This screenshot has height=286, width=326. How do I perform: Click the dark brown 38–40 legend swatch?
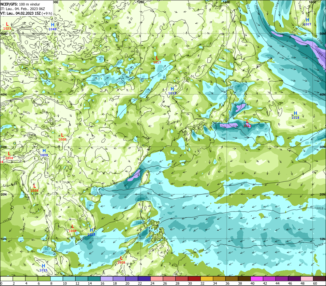tap(244, 279)
